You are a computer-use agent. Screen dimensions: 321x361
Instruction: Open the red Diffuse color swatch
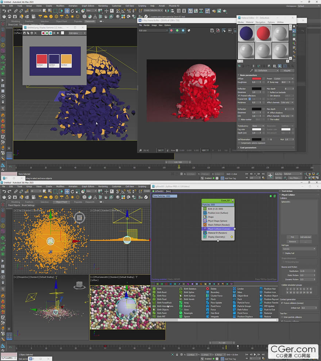click(x=256, y=78)
